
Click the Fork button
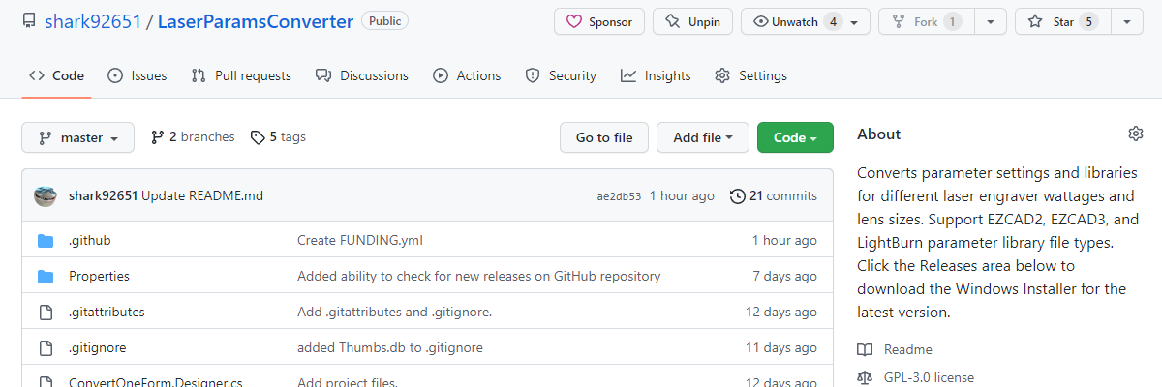pyautogui.click(x=925, y=21)
